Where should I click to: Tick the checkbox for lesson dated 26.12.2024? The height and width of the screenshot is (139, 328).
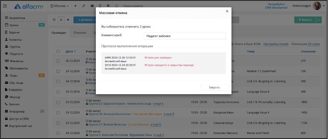(x=58, y=61)
